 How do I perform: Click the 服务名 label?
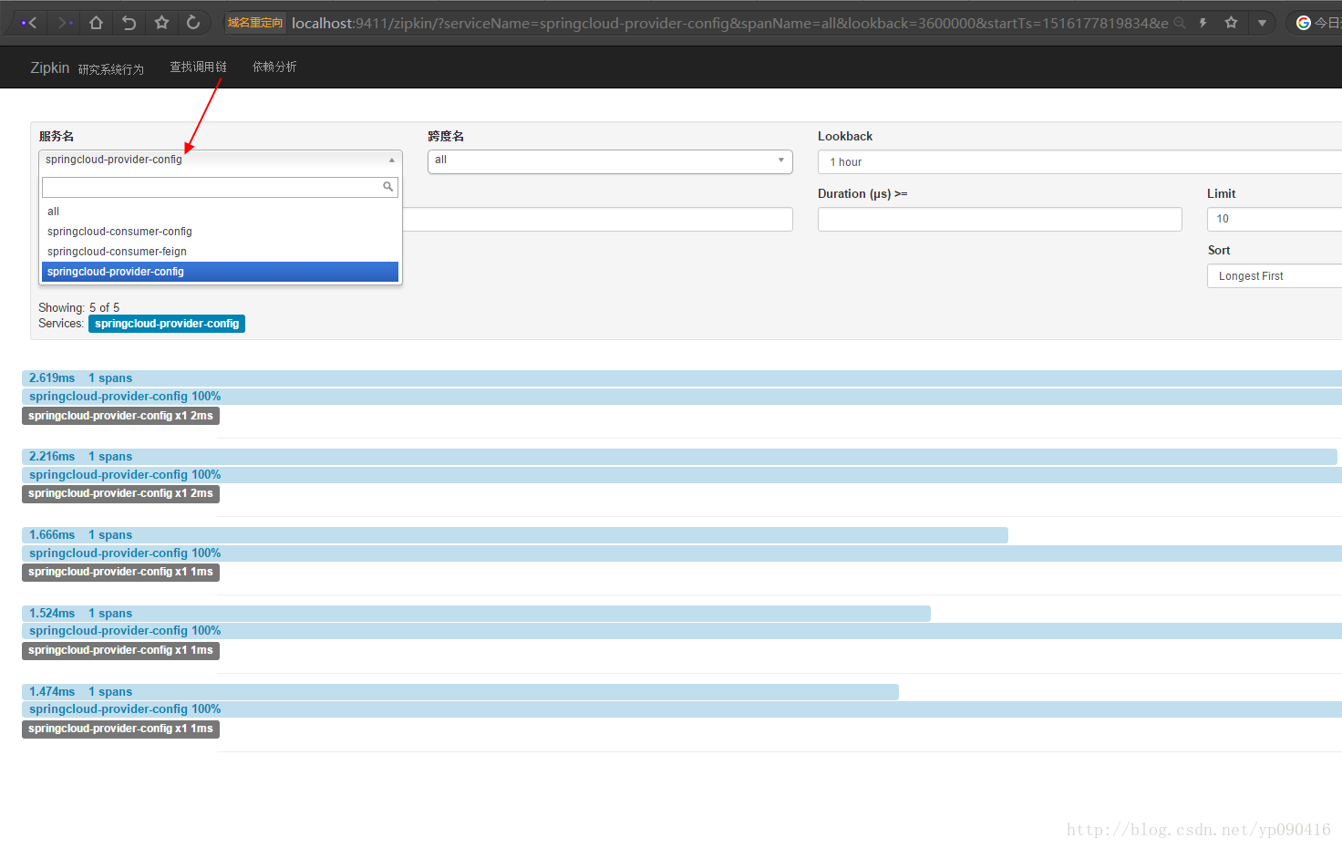[x=57, y=136]
